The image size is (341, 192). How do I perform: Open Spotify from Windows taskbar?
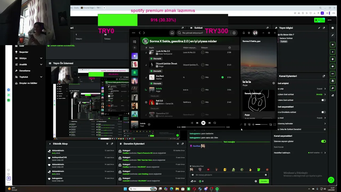[217, 189]
